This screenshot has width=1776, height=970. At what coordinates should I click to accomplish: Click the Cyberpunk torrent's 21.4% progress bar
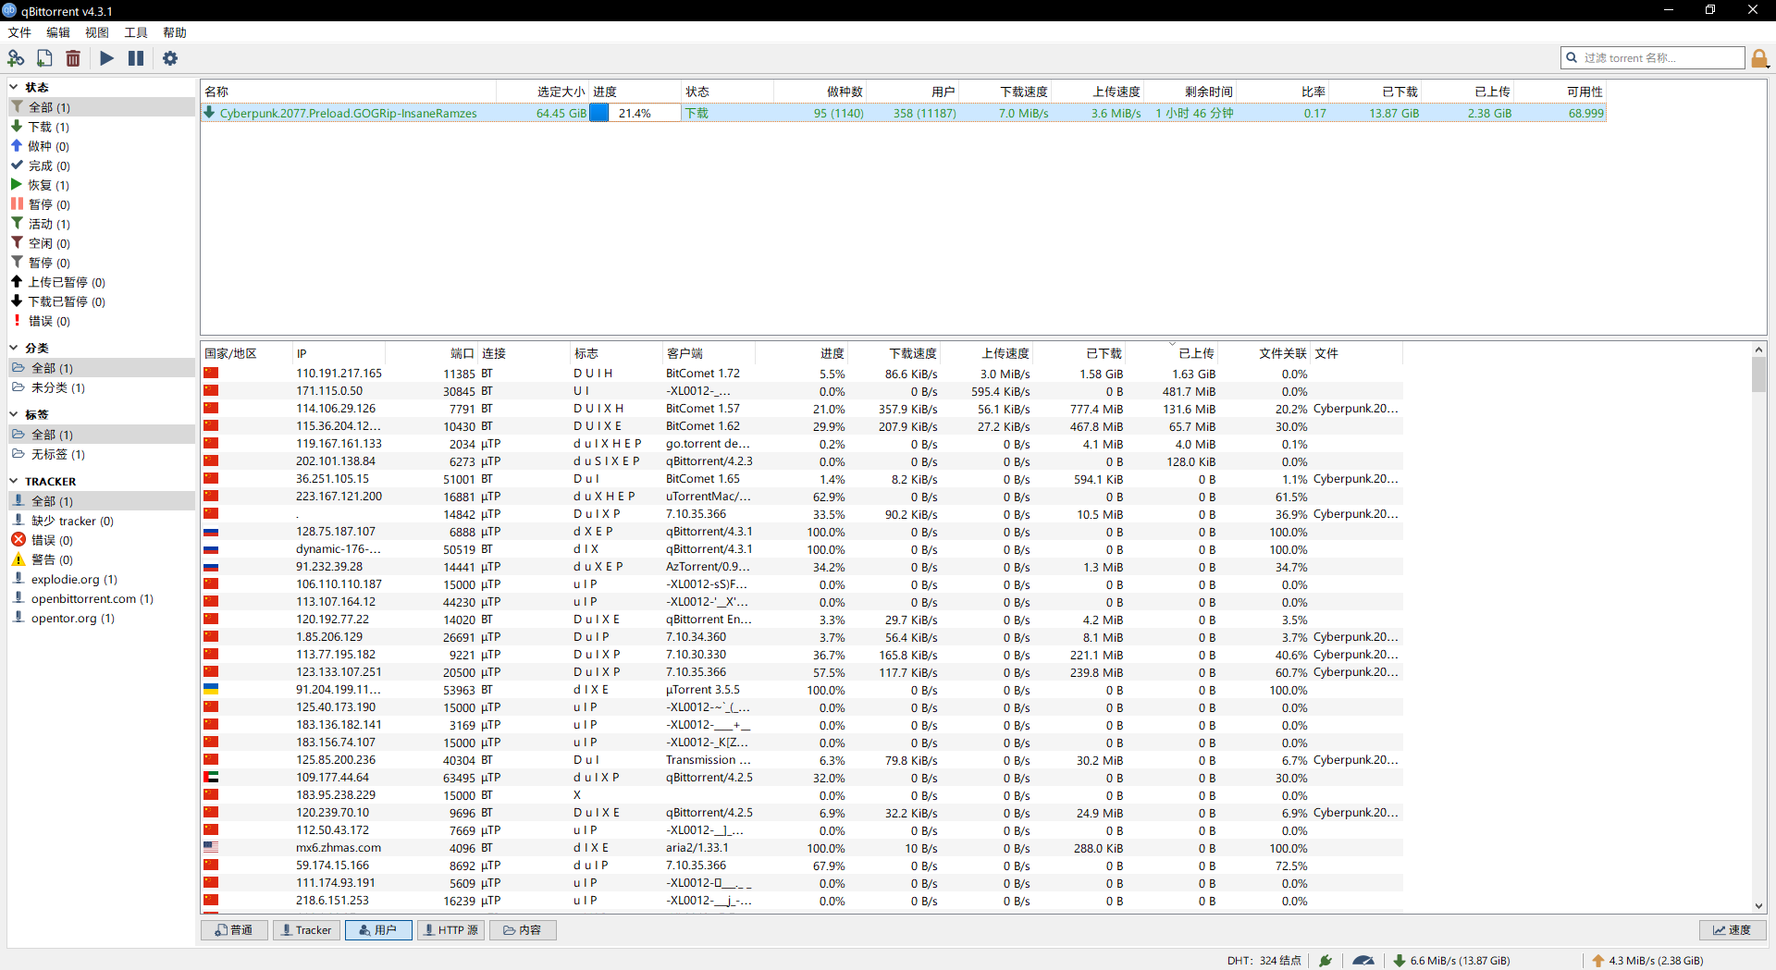635,113
